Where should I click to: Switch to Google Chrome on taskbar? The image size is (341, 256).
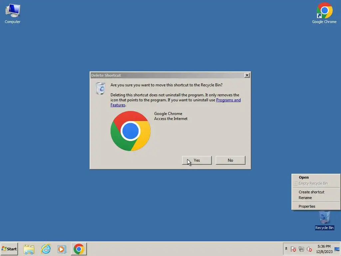click(x=79, y=249)
